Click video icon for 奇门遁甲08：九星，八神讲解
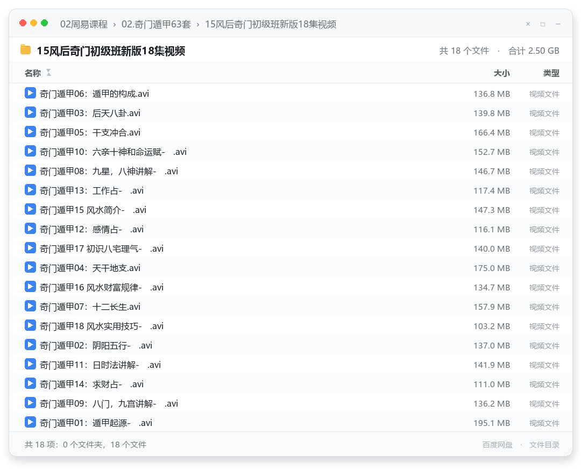This screenshot has width=581, height=469. pyautogui.click(x=30, y=170)
